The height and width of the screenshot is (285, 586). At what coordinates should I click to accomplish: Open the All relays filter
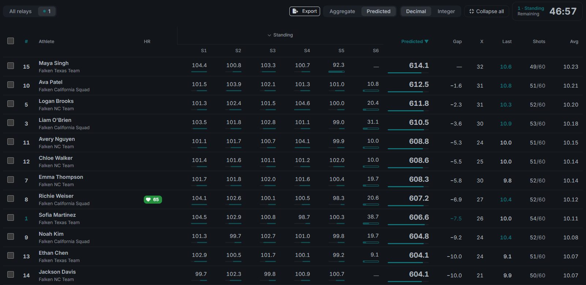click(20, 11)
